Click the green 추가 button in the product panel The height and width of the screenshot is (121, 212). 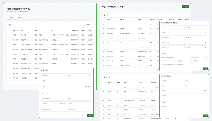185,6
